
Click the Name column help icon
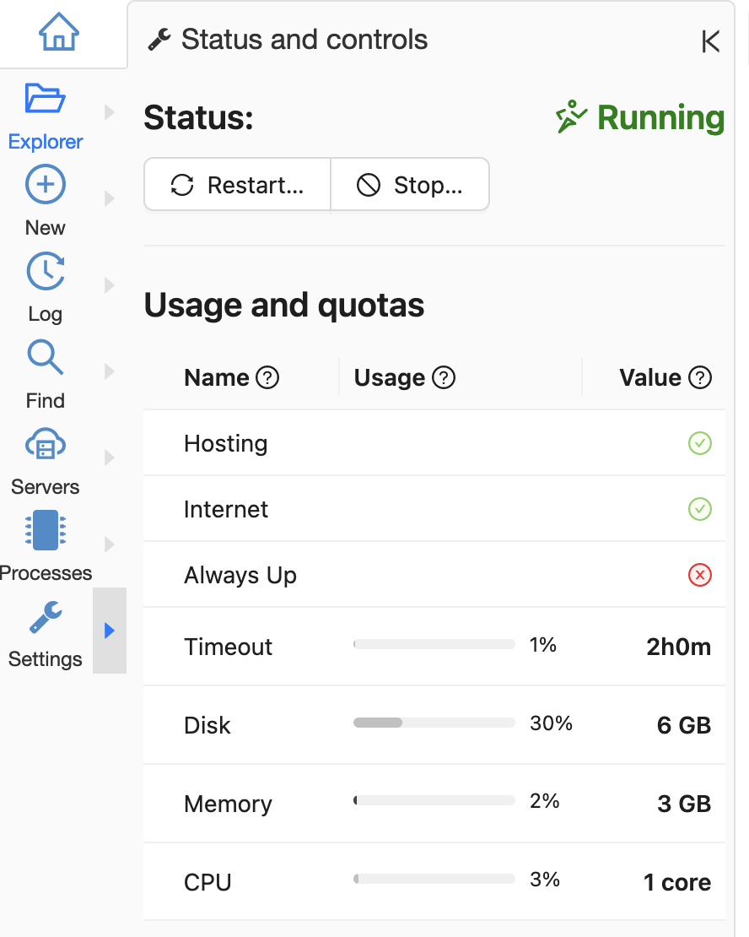click(x=267, y=378)
